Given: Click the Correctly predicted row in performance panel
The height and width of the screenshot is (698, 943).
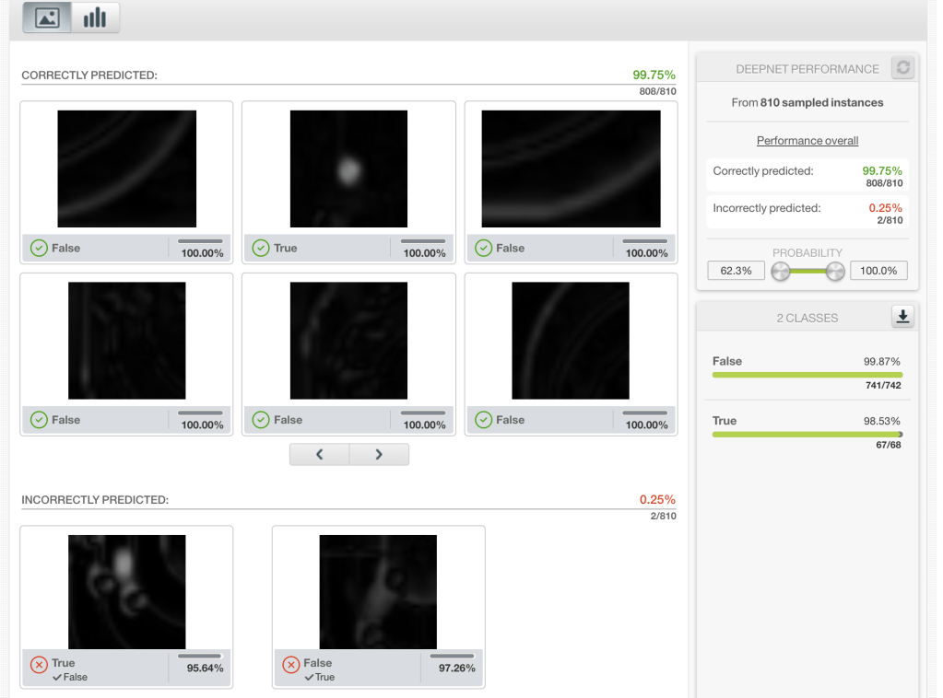Looking at the screenshot, I should click(807, 176).
